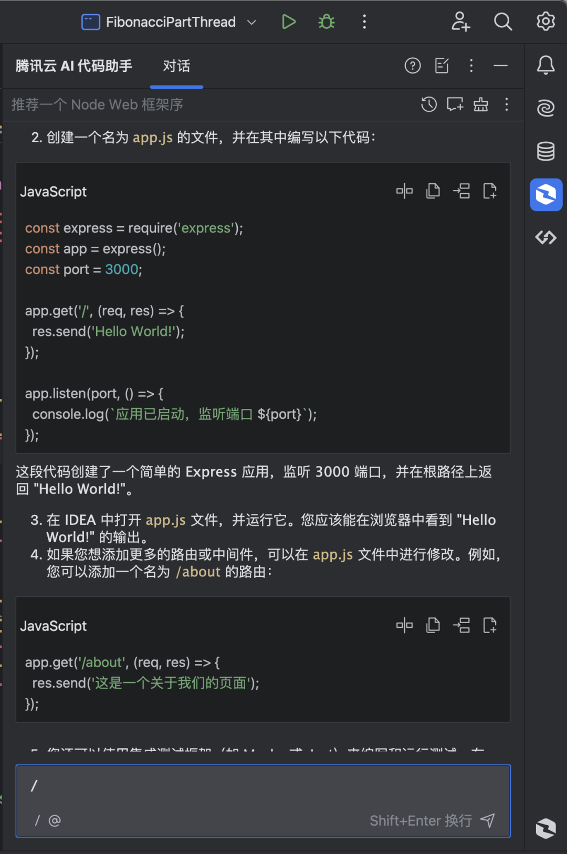This screenshot has height=854, width=567.
Task: Click the Tencent logo icon at the bottom of the sidebar
Action: click(545, 828)
